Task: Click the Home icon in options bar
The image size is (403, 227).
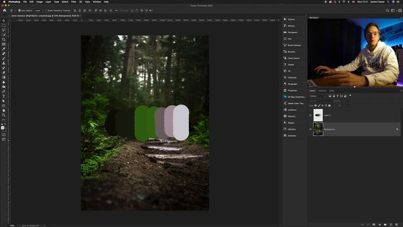Action: (x=4, y=11)
